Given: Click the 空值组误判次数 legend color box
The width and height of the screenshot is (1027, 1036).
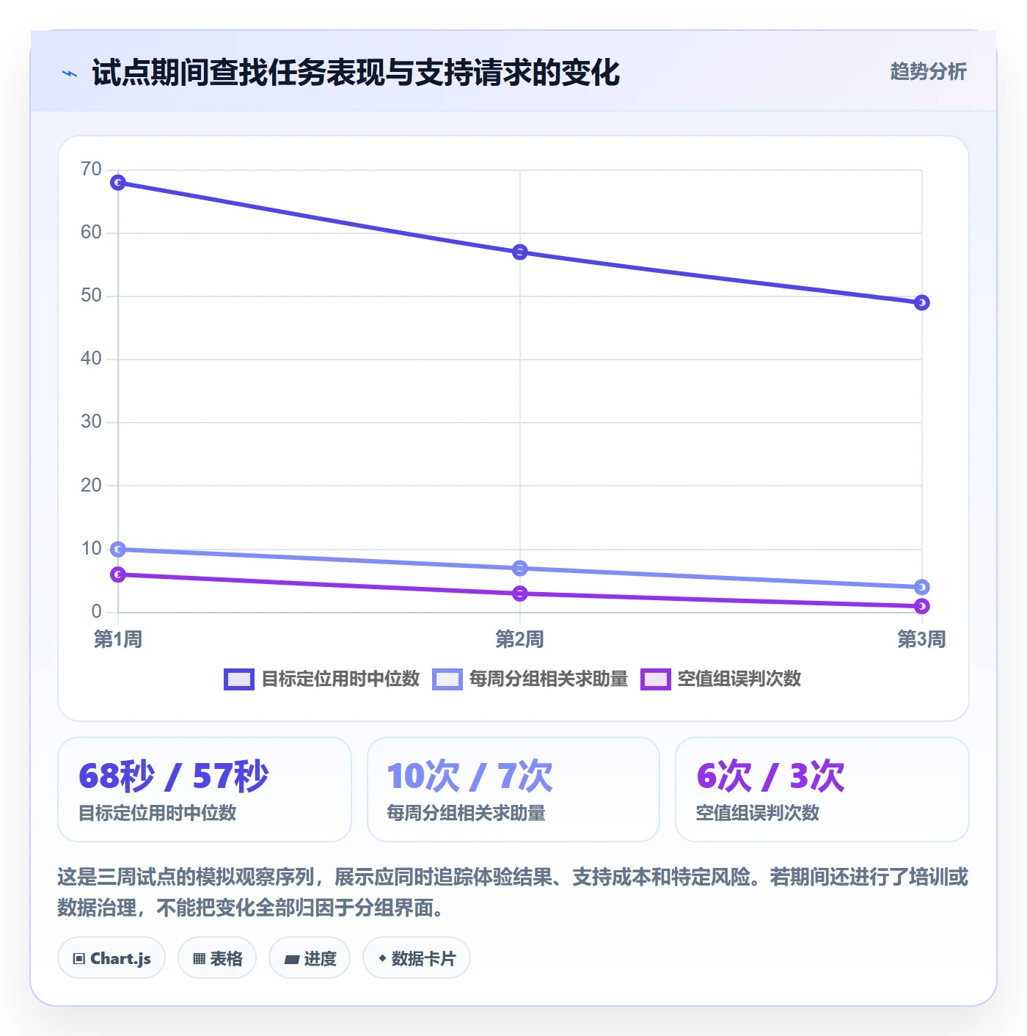Looking at the screenshot, I should [x=655, y=679].
